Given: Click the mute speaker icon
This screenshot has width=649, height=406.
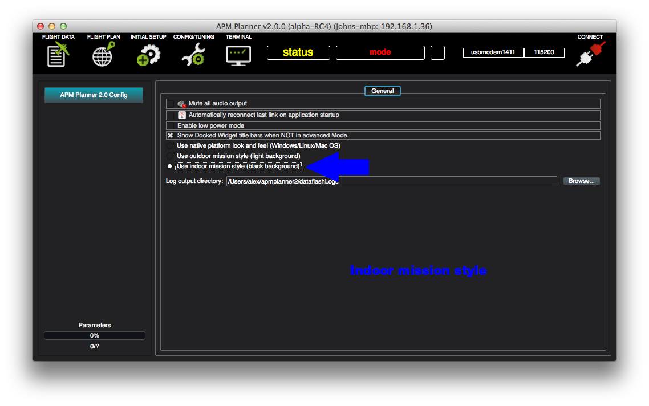Looking at the screenshot, I should 182,103.
